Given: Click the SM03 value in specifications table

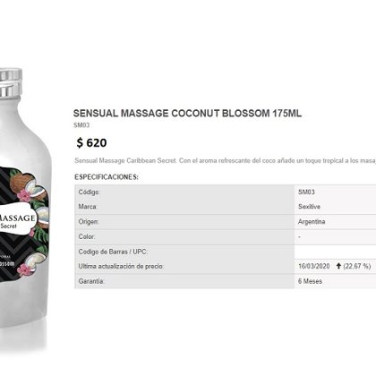Looking at the screenshot, I should (306, 192).
